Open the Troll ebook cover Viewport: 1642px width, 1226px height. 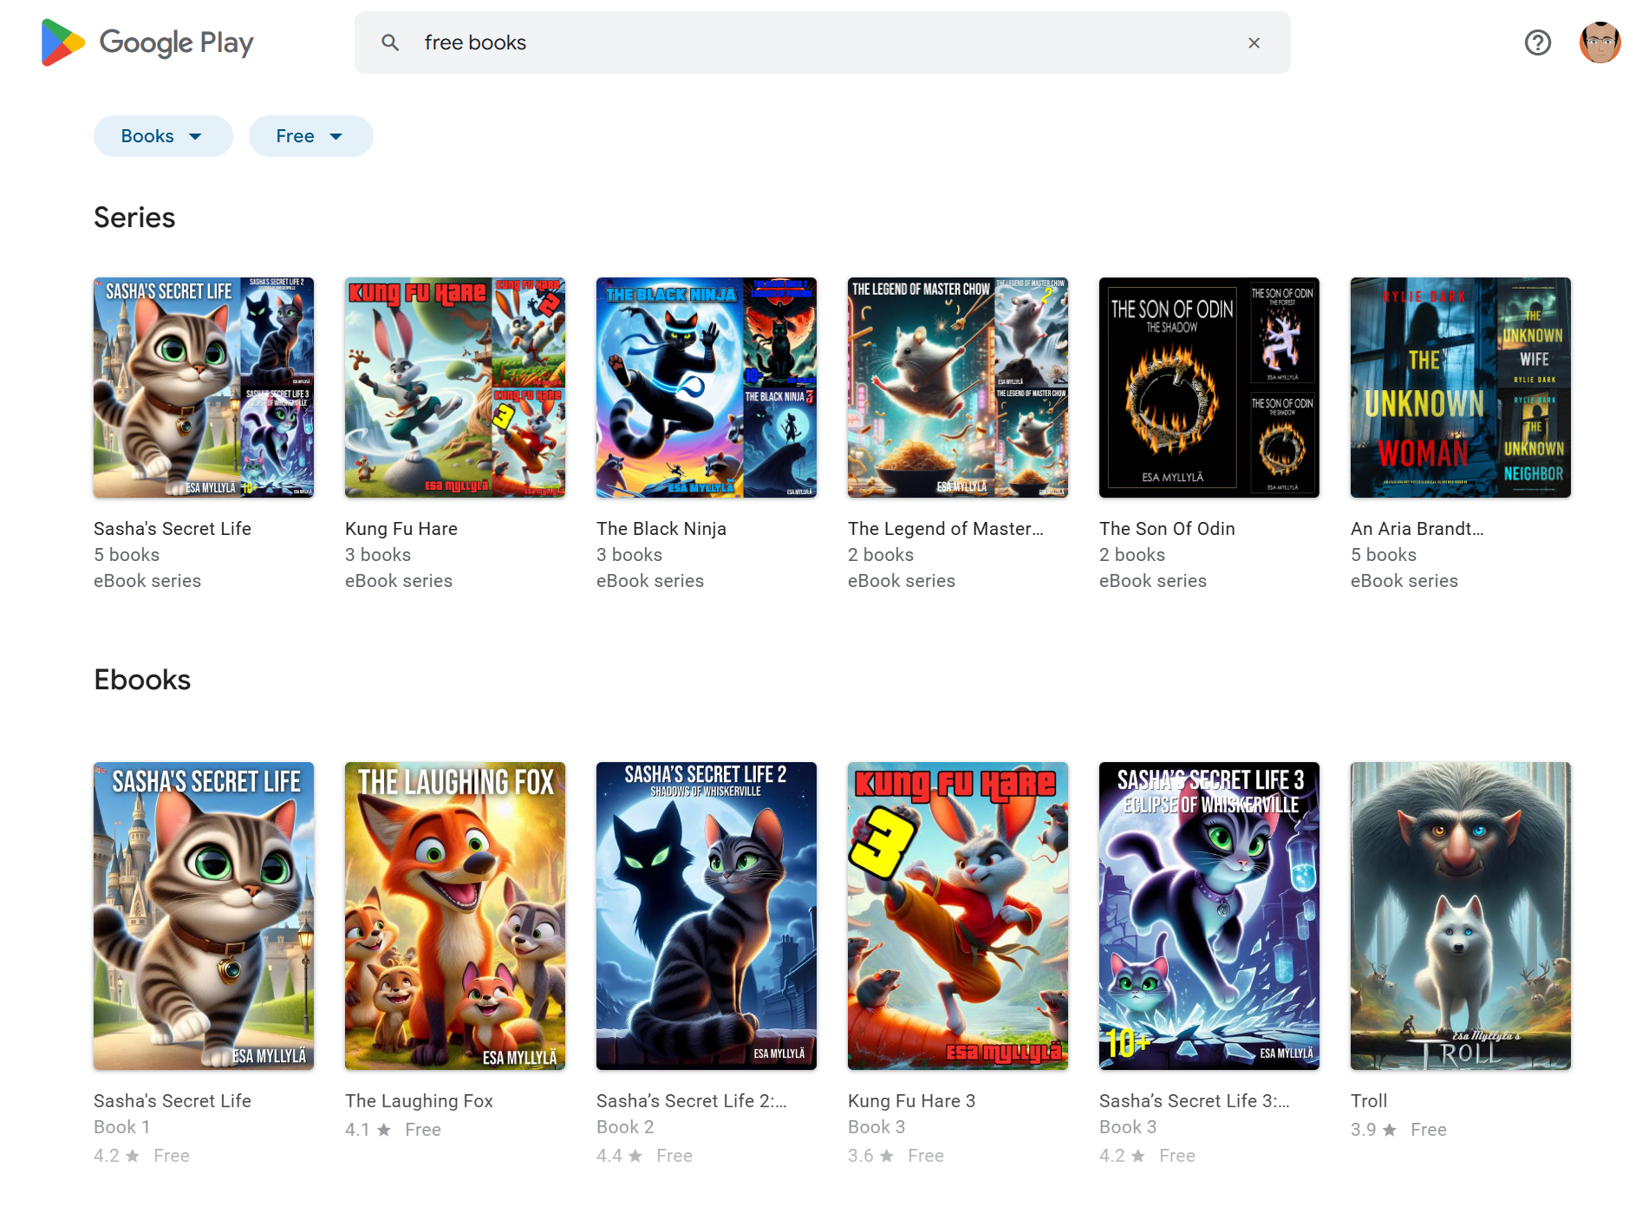(1461, 916)
